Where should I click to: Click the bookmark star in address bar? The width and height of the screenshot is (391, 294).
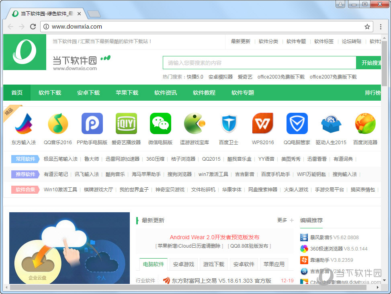point(367,27)
